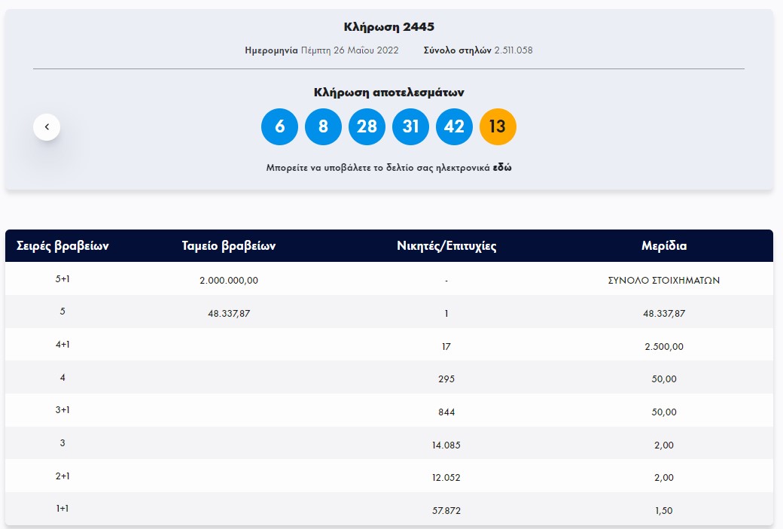This screenshot has height=529, width=783.
Task: Click the number 42 ball
Action: [454, 126]
